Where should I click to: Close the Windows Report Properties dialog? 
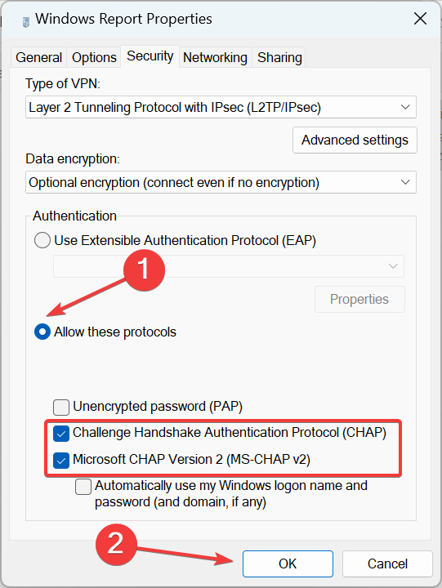click(420, 18)
